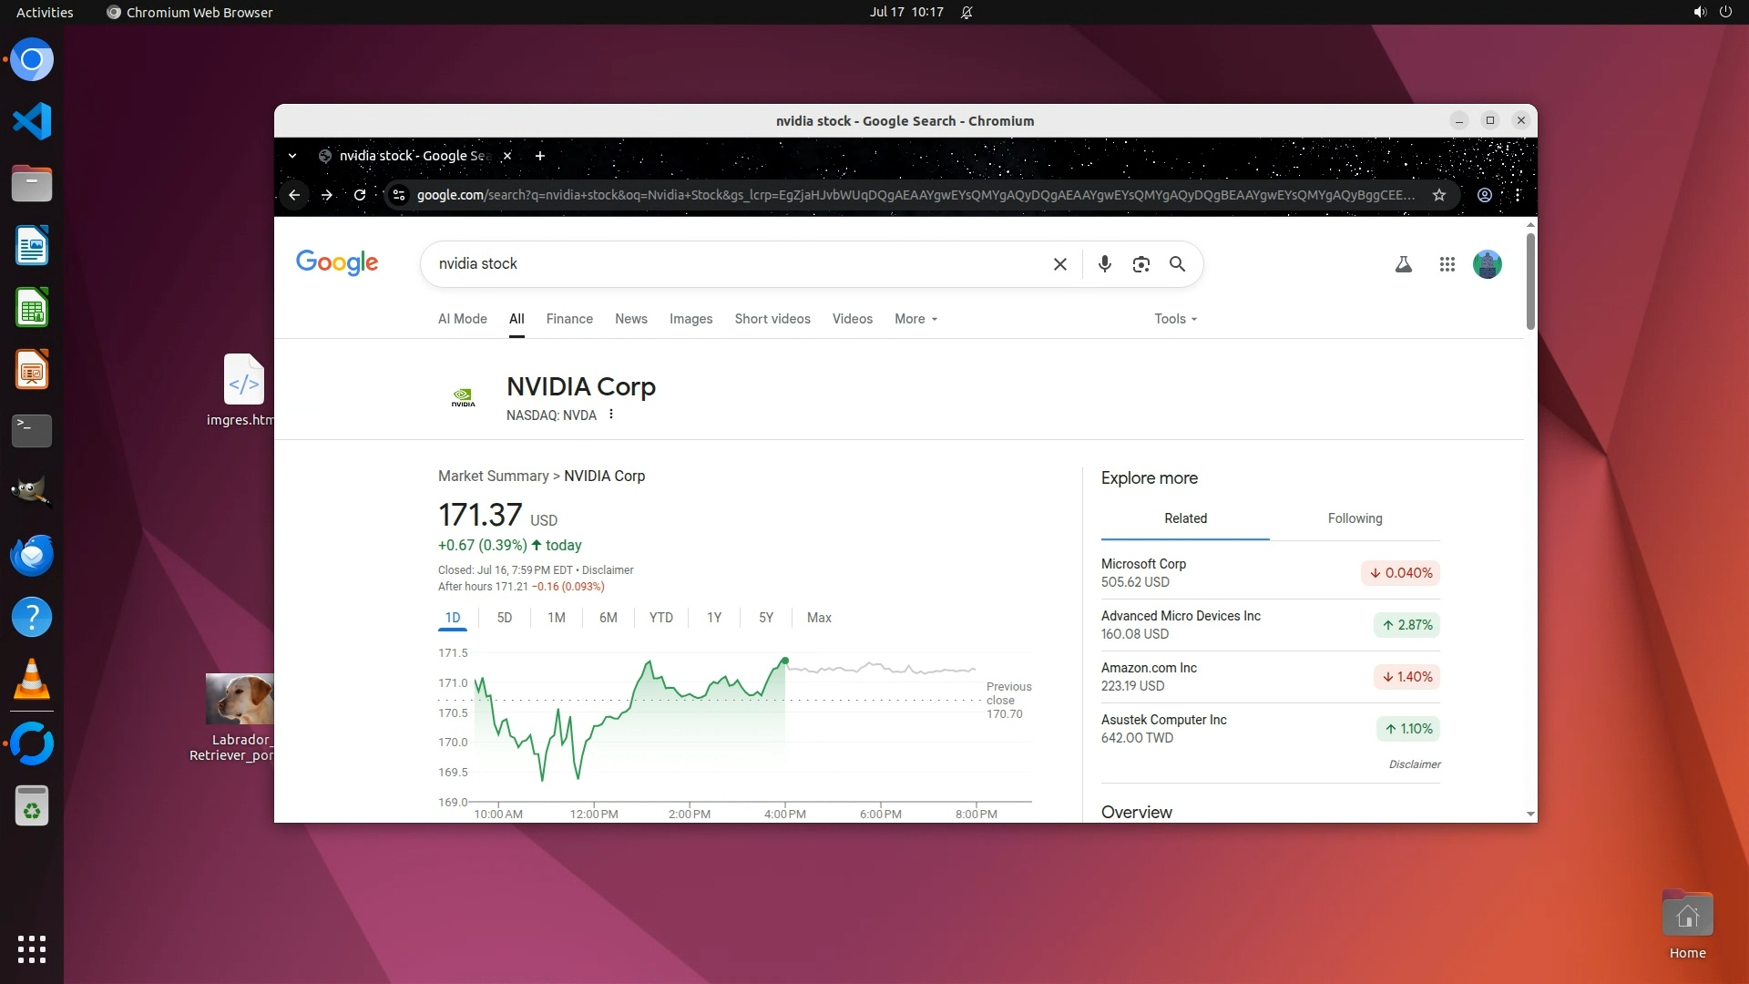Image resolution: width=1749 pixels, height=984 pixels.
Task: Switch to the Following tab
Action: pyautogui.click(x=1355, y=518)
